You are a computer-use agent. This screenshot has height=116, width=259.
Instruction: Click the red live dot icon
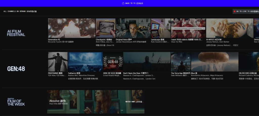[x=234, y=11]
